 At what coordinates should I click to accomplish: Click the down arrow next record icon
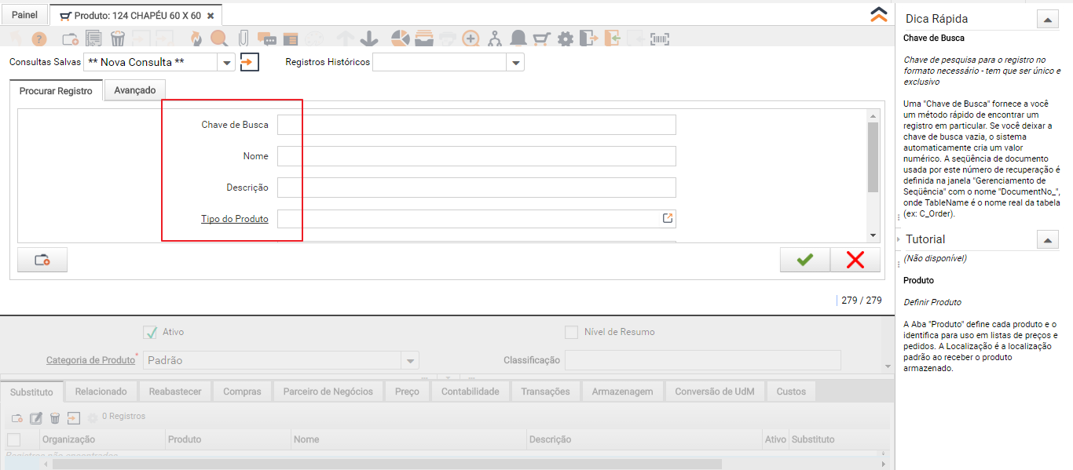(369, 38)
